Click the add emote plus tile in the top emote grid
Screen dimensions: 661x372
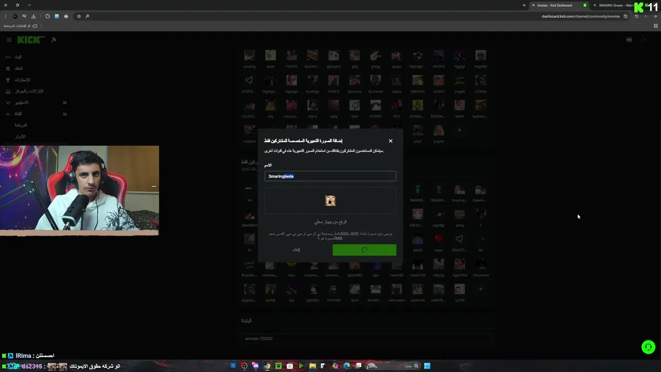click(x=459, y=130)
